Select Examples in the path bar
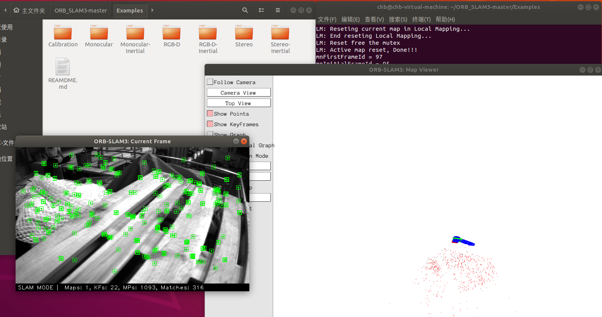 pos(130,11)
